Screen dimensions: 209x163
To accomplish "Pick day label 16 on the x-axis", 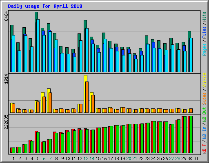I will 104,159.
